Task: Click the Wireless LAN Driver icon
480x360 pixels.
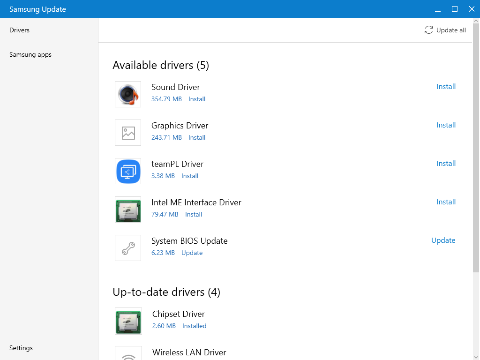Action: 127,355
